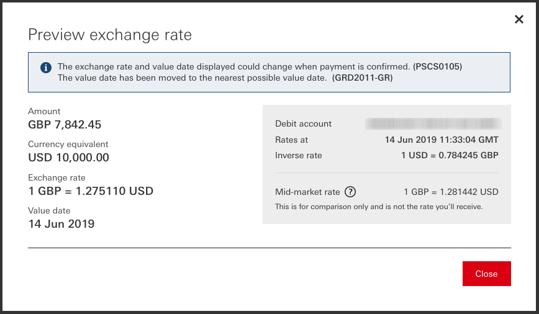Click the comparison-only disclaimer text
This screenshot has width=539, height=314.
[379, 207]
